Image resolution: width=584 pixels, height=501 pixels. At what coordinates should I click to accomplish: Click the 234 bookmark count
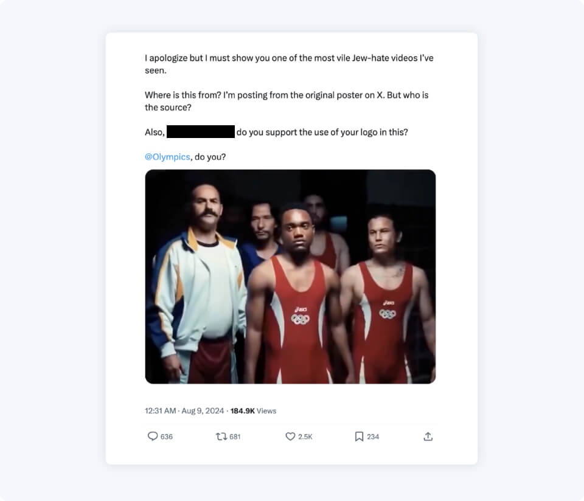coord(372,436)
